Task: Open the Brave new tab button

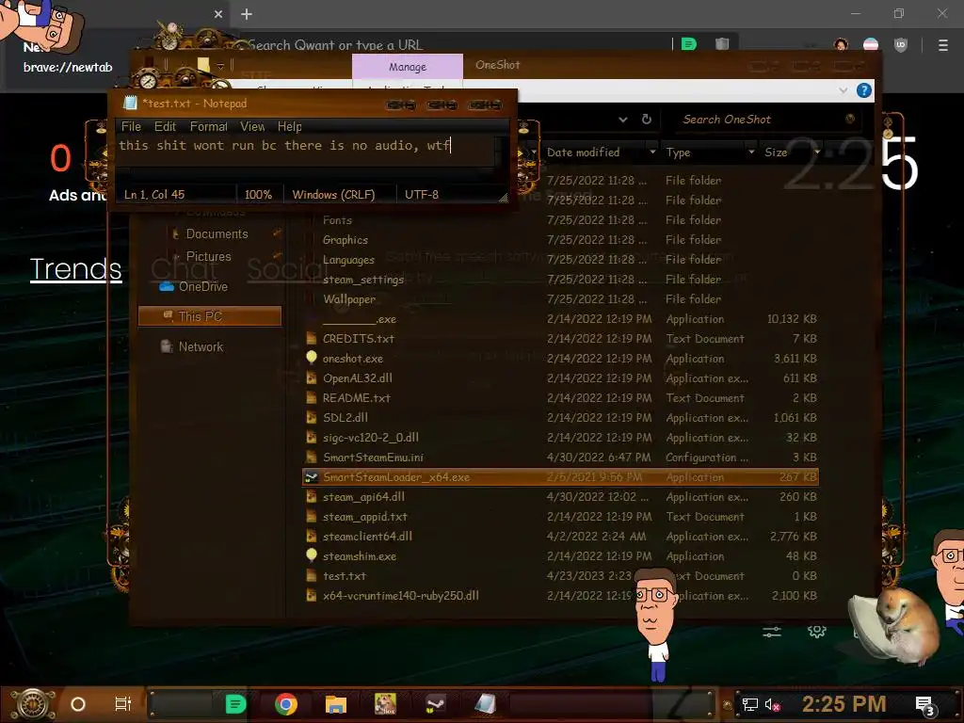Action: [x=247, y=14]
